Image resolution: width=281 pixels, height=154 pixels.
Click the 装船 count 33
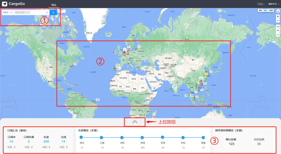(x=122, y=148)
